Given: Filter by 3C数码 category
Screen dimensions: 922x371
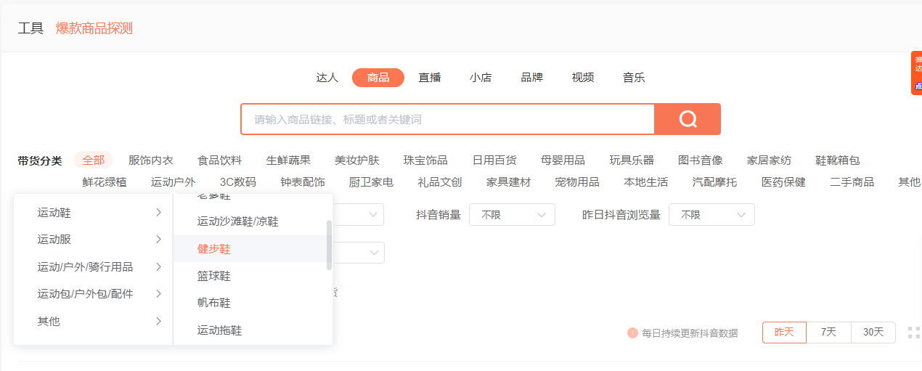Looking at the screenshot, I should coord(238,182).
